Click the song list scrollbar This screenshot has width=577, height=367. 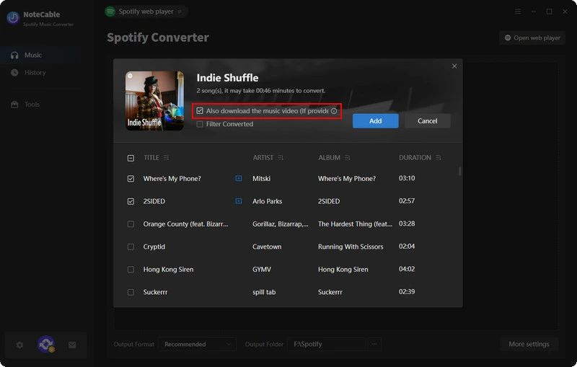(459, 171)
